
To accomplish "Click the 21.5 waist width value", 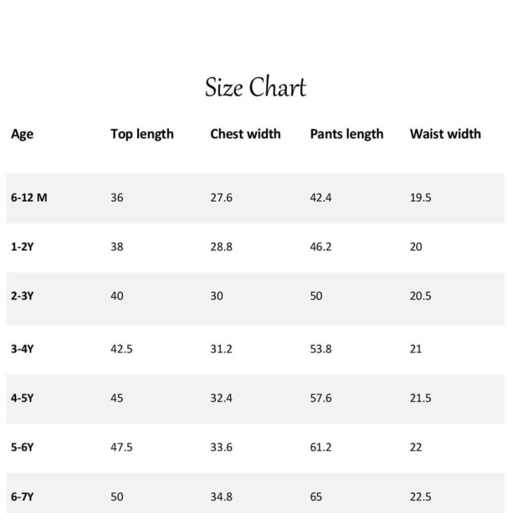I will pyautogui.click(x=421, y=398).
